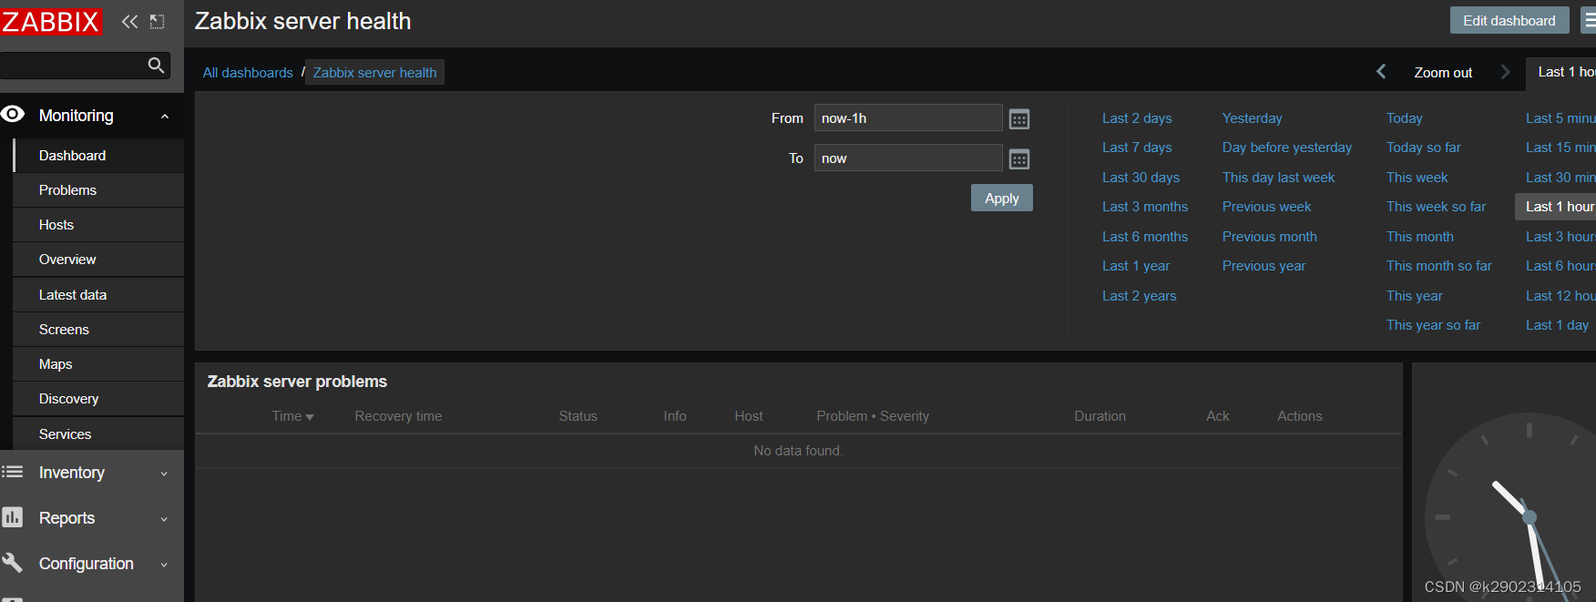Image resolution: width=1596 pixels, height=602 pixels.
Task: Open the Overview menu item
Action: point(98,260)
